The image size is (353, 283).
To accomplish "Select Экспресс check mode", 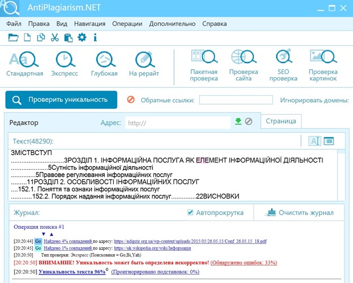I will (x=65, y=64).
